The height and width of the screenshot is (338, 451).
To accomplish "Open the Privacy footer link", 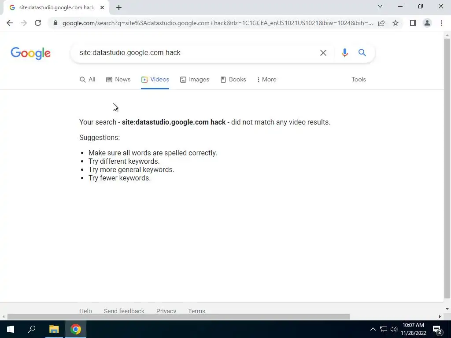I will [166, 311].
